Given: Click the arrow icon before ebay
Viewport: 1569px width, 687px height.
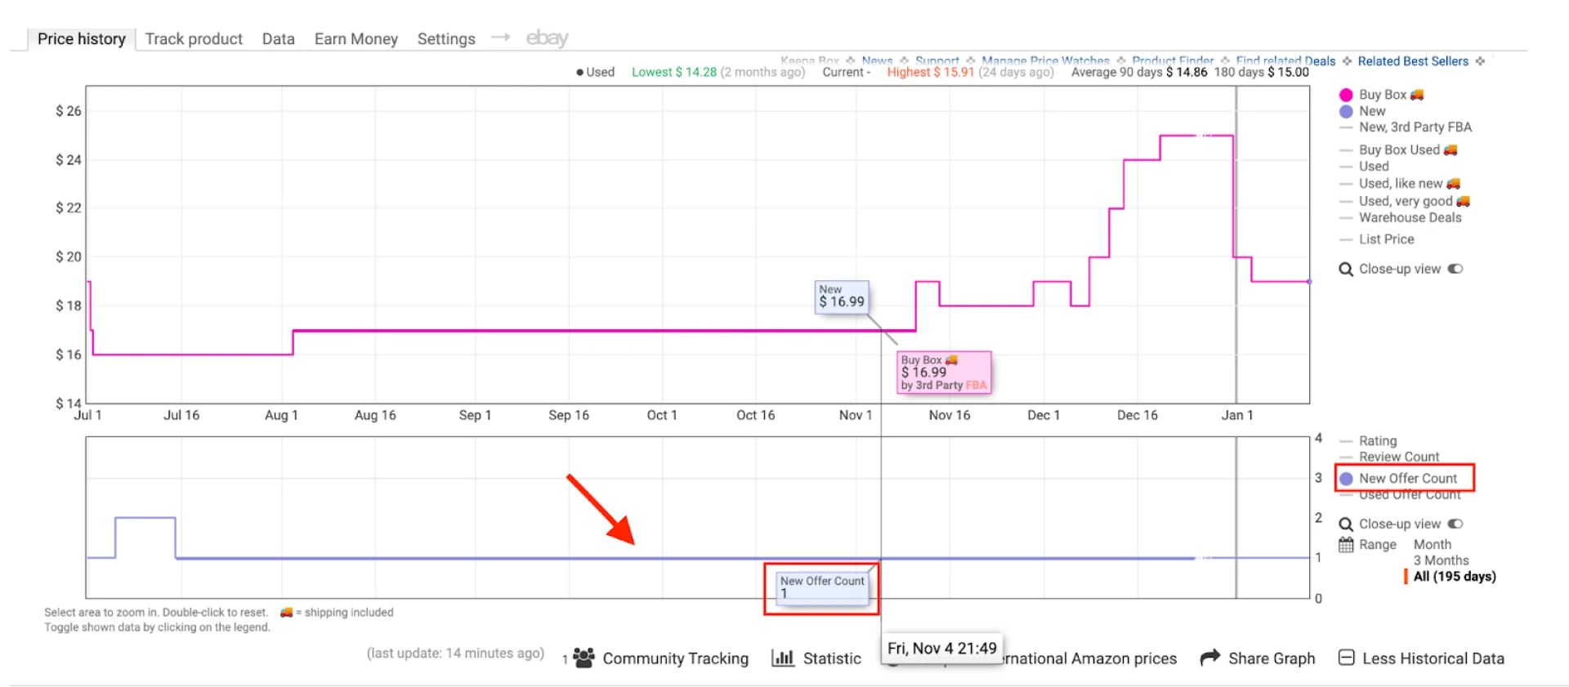Looking at the screenshot, I should click(x=500, y=37).
